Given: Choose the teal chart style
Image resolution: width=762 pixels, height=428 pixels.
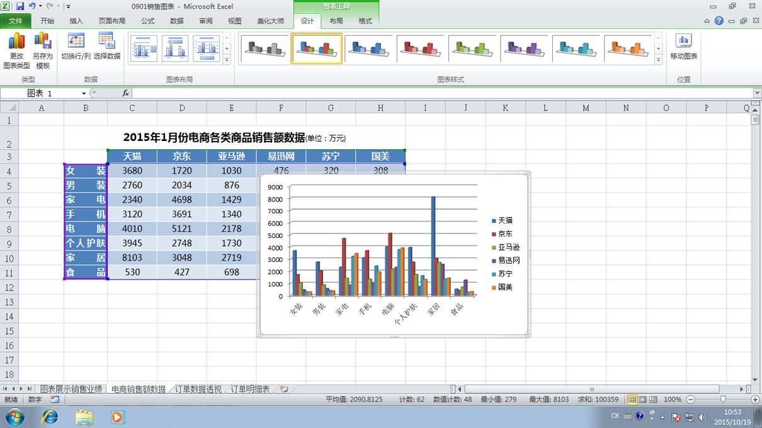Looking at the screenshot, I should coord(578,48).
